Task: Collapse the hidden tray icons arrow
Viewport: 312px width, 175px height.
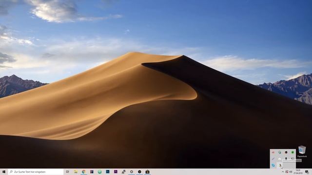Action: coord(283,172)
